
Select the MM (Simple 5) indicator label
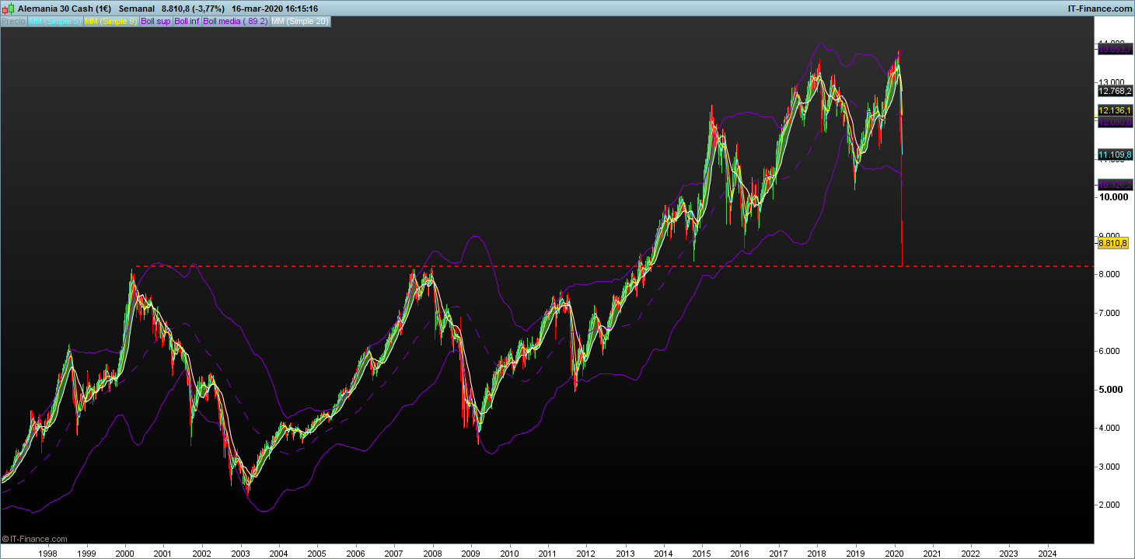(54, 21)
